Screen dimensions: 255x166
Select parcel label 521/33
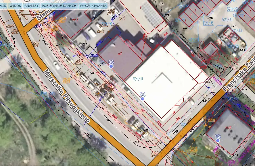point(237,30)
